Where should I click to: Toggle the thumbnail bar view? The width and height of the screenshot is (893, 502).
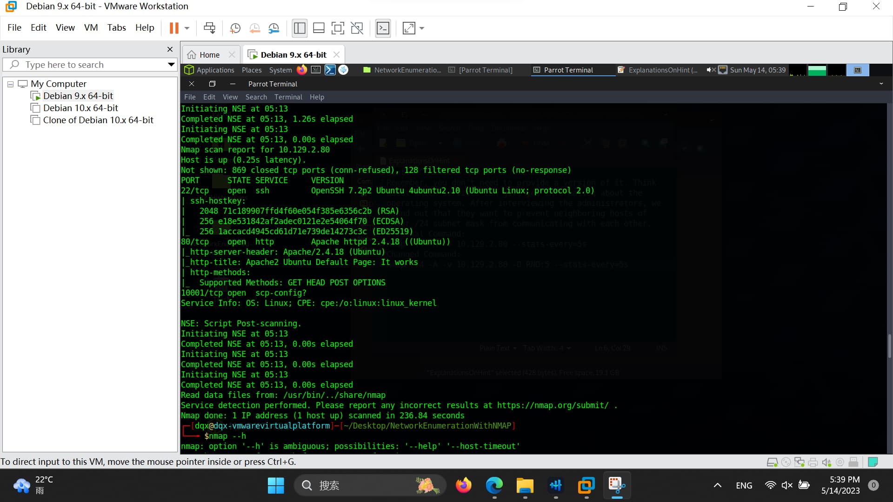[319, 28]
